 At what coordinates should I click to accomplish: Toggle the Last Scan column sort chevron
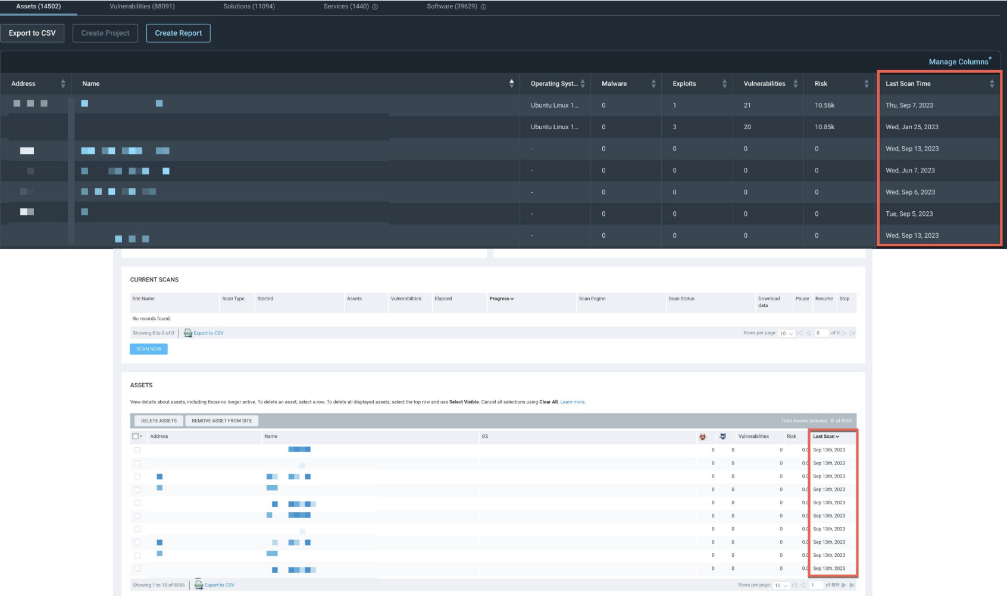click(x=837, y=437)
